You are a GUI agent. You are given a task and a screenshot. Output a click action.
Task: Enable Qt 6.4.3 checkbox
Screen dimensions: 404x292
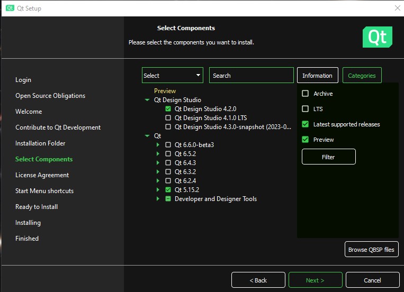tap(168, 163)
